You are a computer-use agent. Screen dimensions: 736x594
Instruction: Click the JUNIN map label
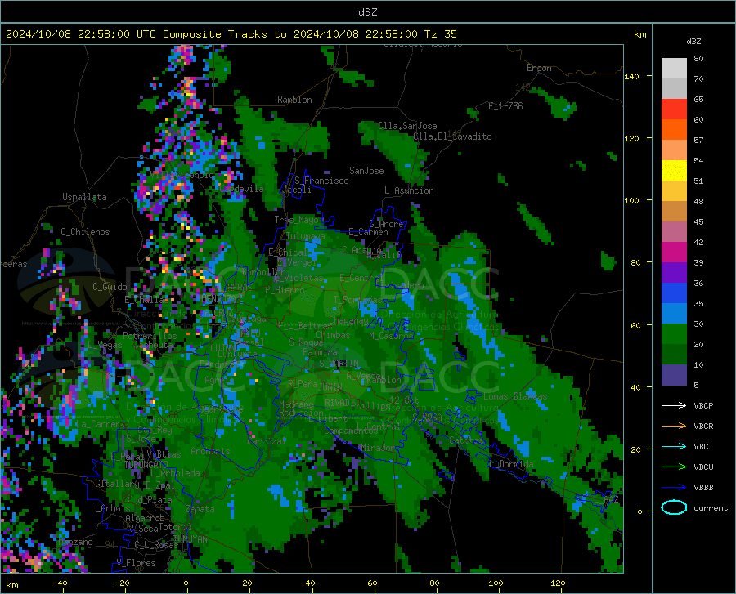[330, 387]
